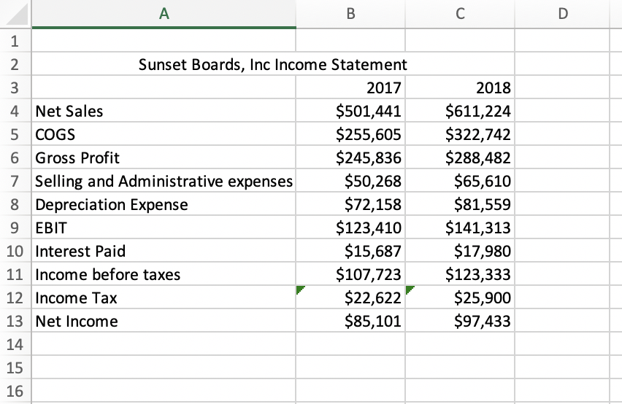Click the $501,441 Net Sales value
622x404 pixels.
pyautogui.click(x=350, y=111)
